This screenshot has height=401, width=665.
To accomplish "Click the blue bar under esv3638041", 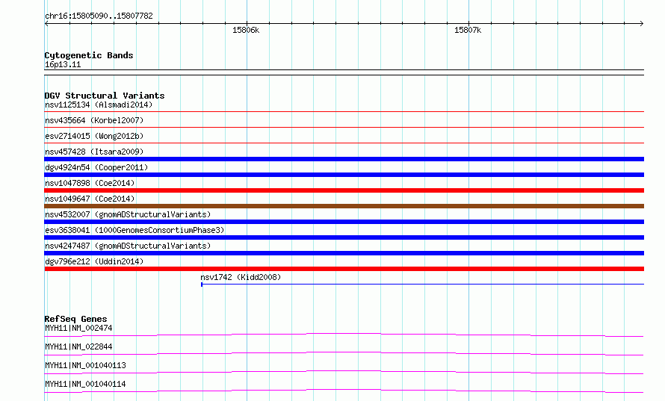I will point(344,237).
